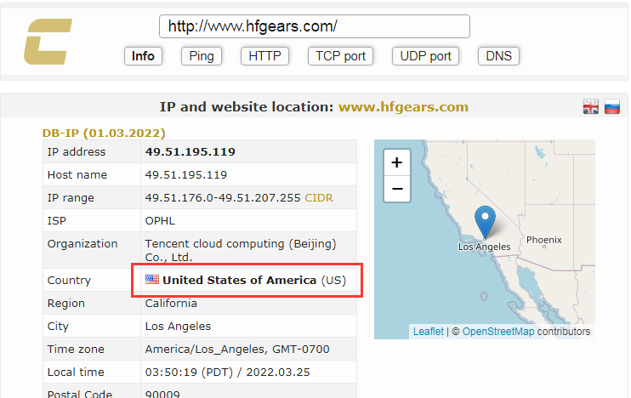Open the TCP port check tab

pyautogui.click(x=340, y=56)
